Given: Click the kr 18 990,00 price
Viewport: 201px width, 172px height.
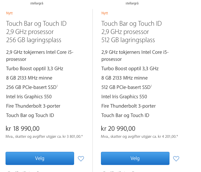Looking at the screenshot, I should (x=22, y=128).
